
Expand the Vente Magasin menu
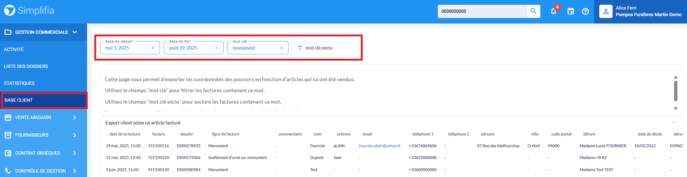click(75, 118)
